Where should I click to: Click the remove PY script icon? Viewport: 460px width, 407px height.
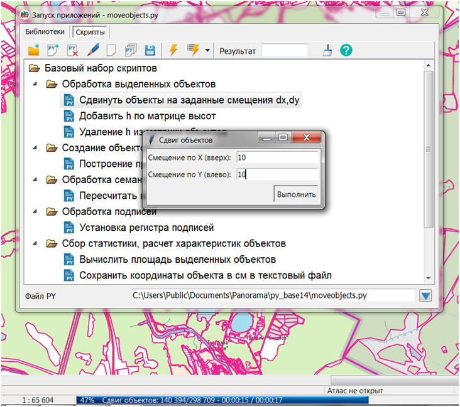click(73, 50)
